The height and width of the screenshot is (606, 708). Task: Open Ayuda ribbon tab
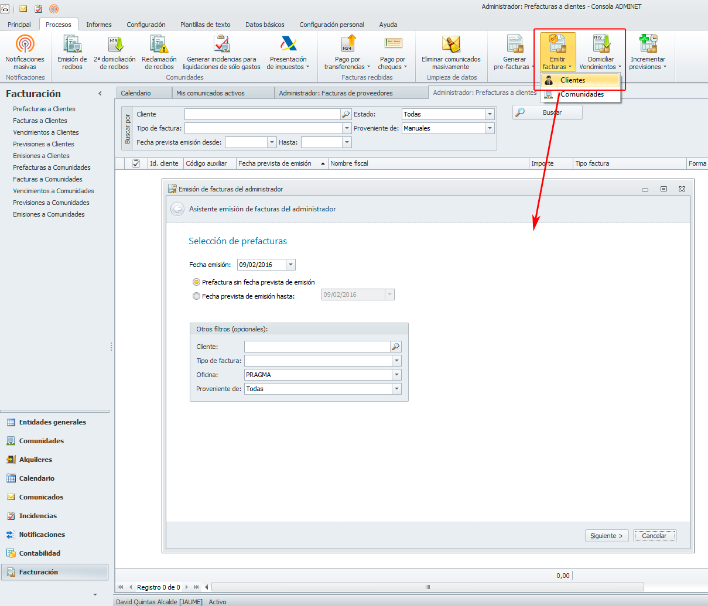[388, 25]
